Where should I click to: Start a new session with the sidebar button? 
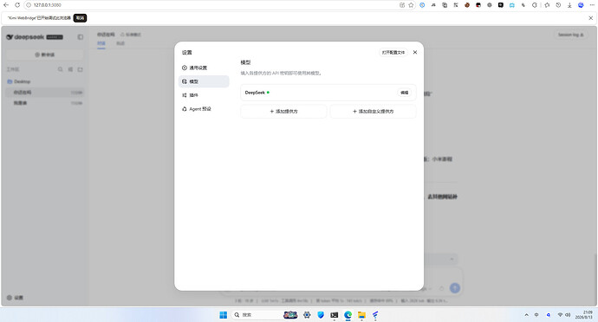coord(44,55)
